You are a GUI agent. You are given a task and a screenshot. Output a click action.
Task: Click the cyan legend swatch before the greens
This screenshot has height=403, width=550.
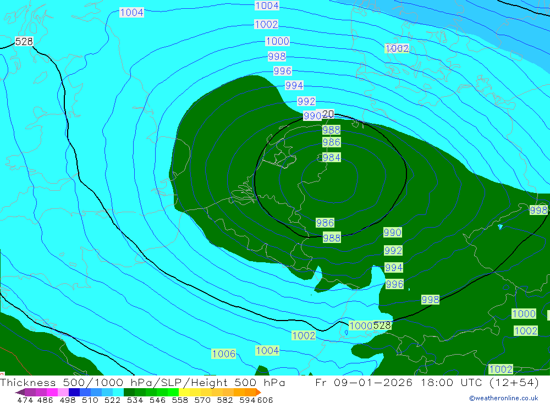point(118,392)
